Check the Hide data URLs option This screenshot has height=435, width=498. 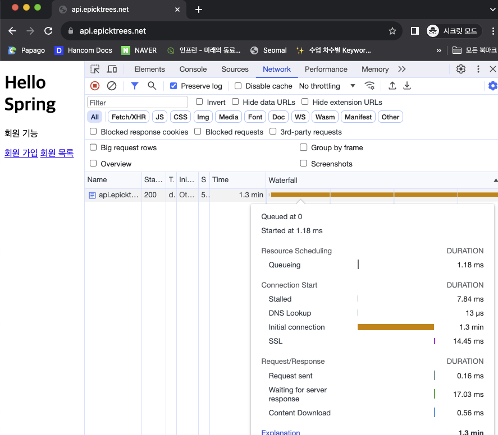tap(235, 102)
